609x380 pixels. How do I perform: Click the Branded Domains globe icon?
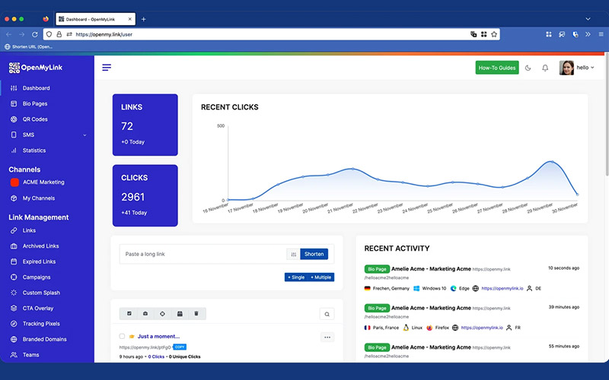pyautogui.click(x=14, y=339)
